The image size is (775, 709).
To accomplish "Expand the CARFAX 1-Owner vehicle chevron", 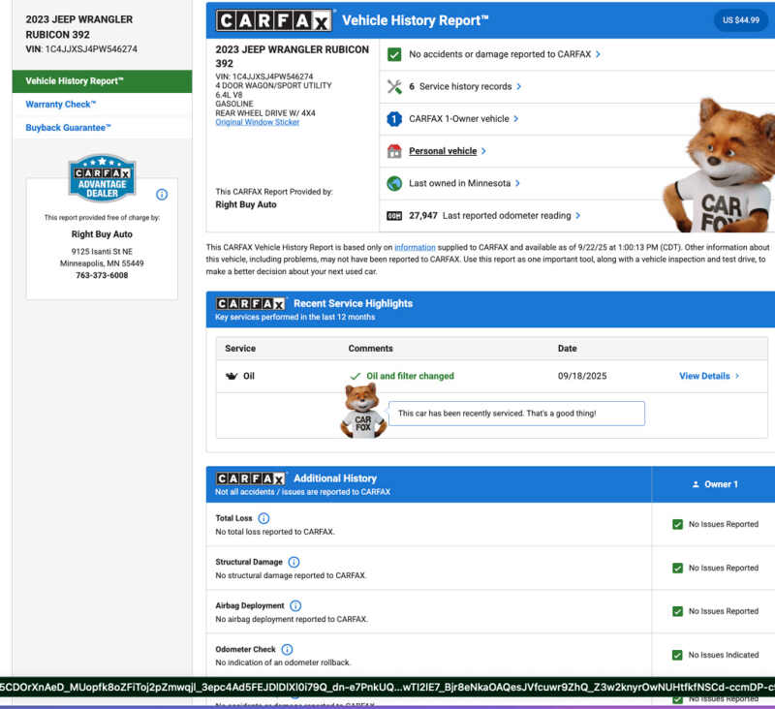I will pyautogui.click(x=516, y=119).
